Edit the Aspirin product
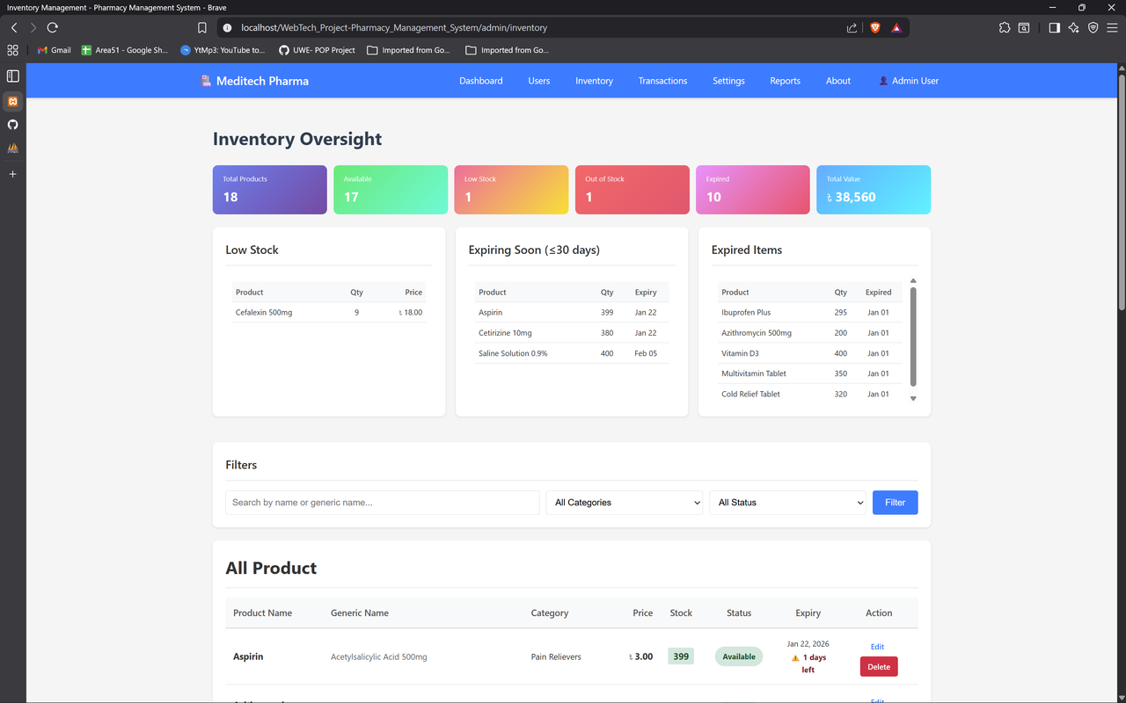 coord(877,647)
